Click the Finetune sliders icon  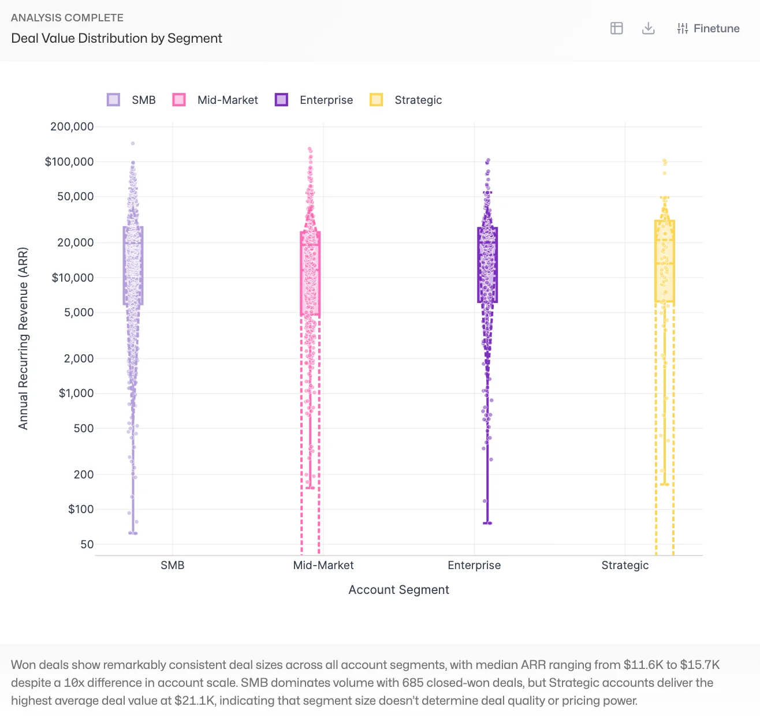[x=683, y=28]
